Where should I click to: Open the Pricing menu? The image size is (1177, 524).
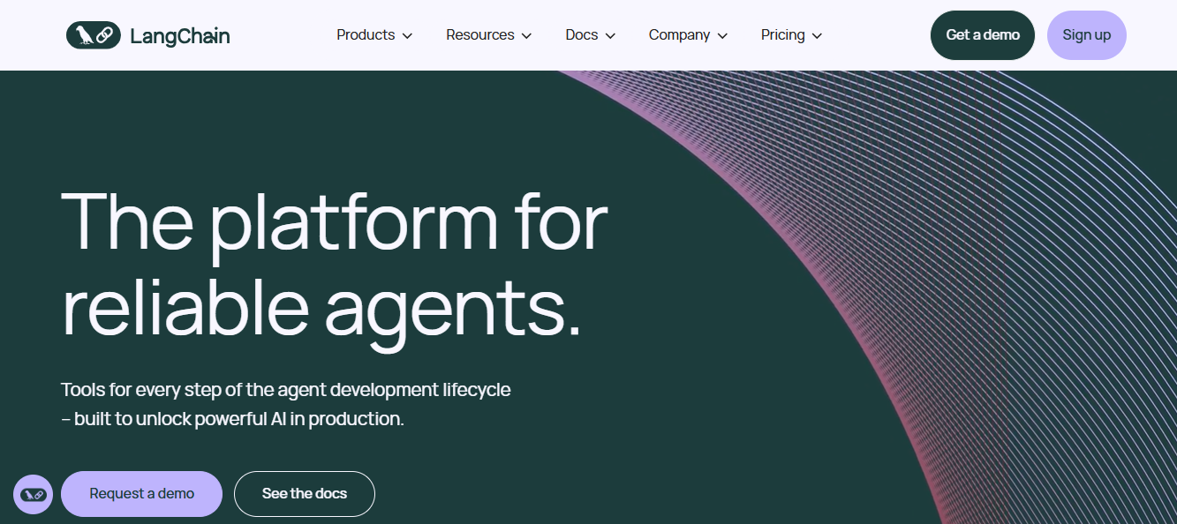tap(792, 35)
